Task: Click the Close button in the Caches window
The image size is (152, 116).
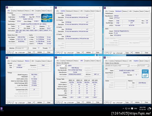Action: coord(98,52)
